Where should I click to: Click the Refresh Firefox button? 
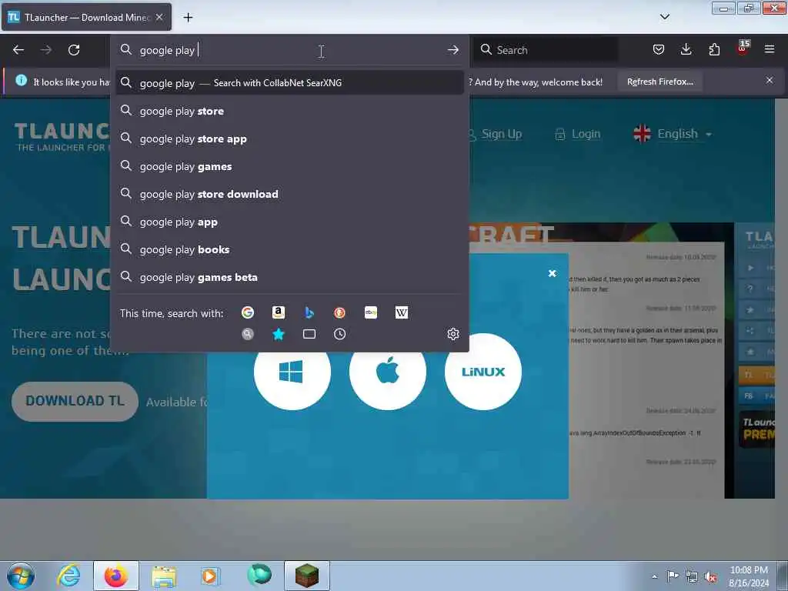659,82
